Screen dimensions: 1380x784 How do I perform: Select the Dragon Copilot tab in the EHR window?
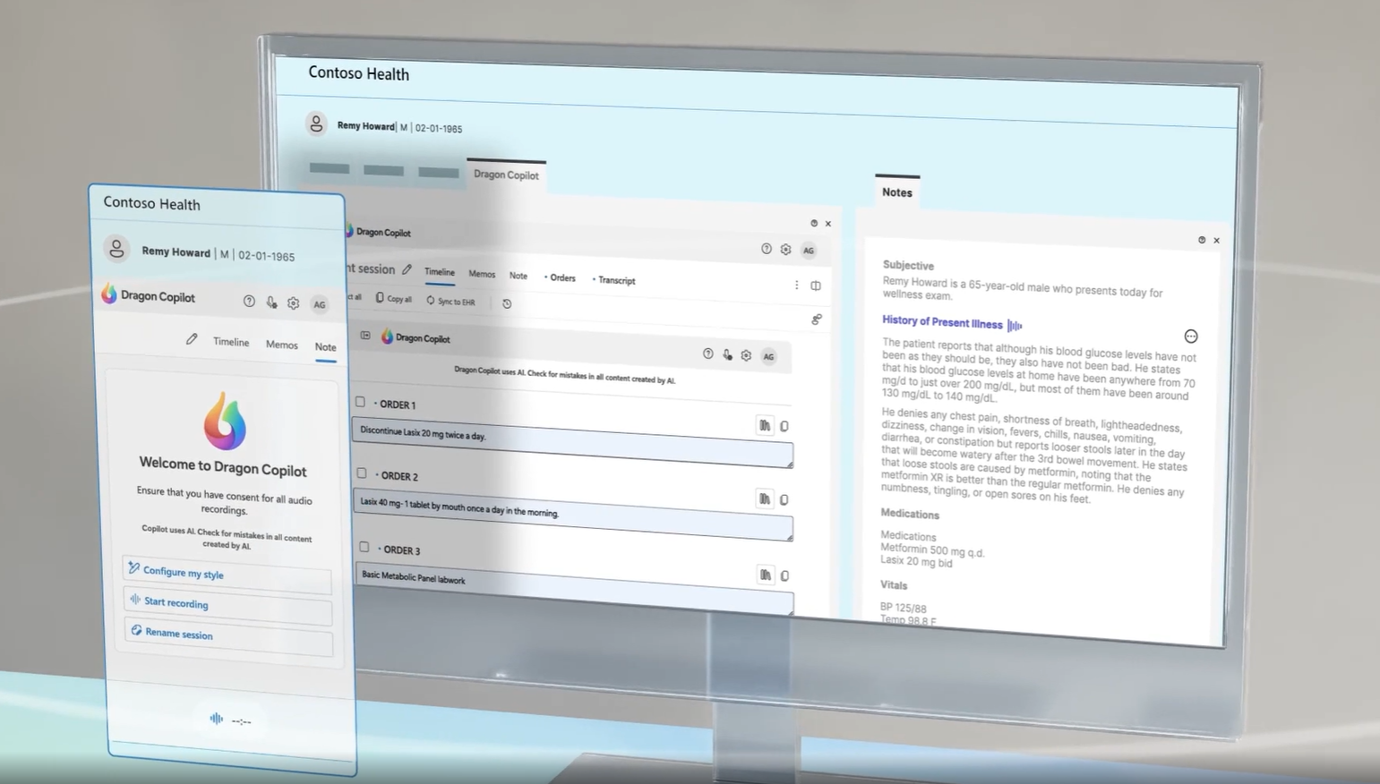506,175
